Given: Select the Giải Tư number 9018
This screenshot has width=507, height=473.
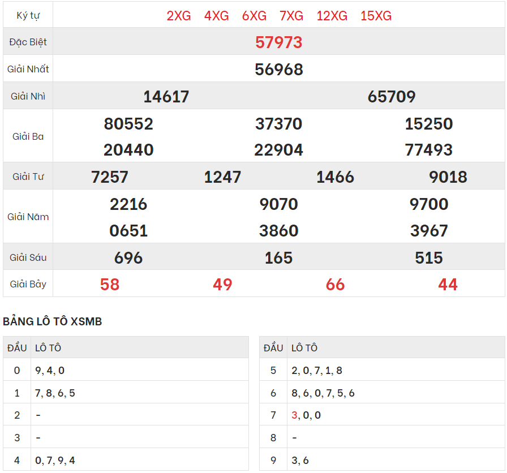Looking at the screenshot, I should [448, 177].
